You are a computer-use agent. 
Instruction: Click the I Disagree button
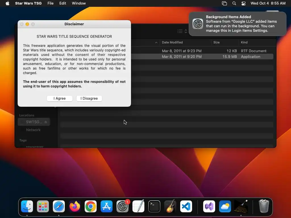click(89, 98)
